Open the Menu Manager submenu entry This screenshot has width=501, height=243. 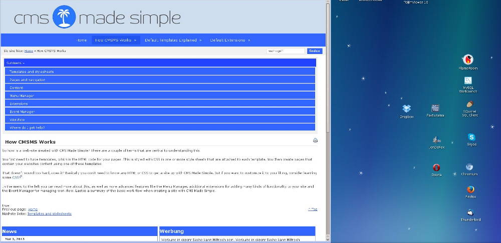160,95
